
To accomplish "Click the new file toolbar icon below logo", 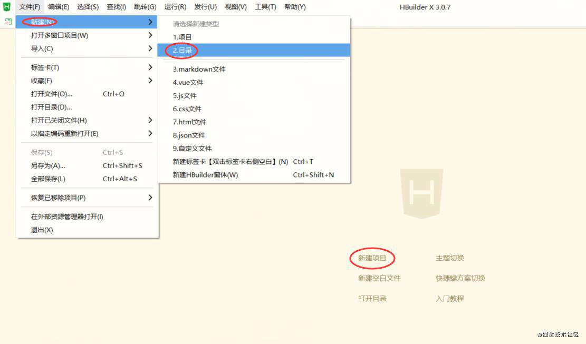I will click(x=8, y=22).
